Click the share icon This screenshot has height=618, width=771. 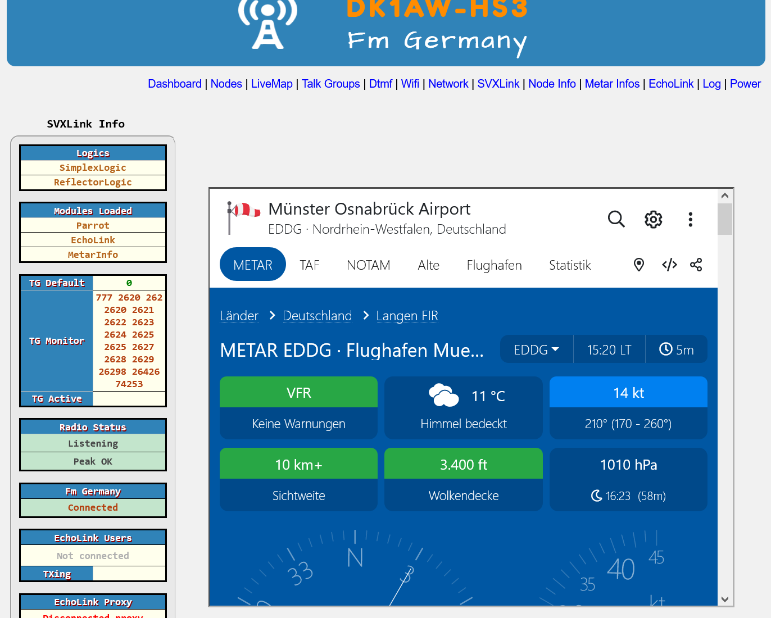click(x=696, y=265)
